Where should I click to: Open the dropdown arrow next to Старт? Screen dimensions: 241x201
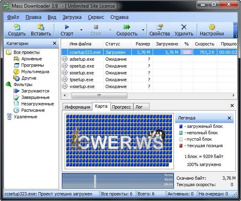pos(81,30)
